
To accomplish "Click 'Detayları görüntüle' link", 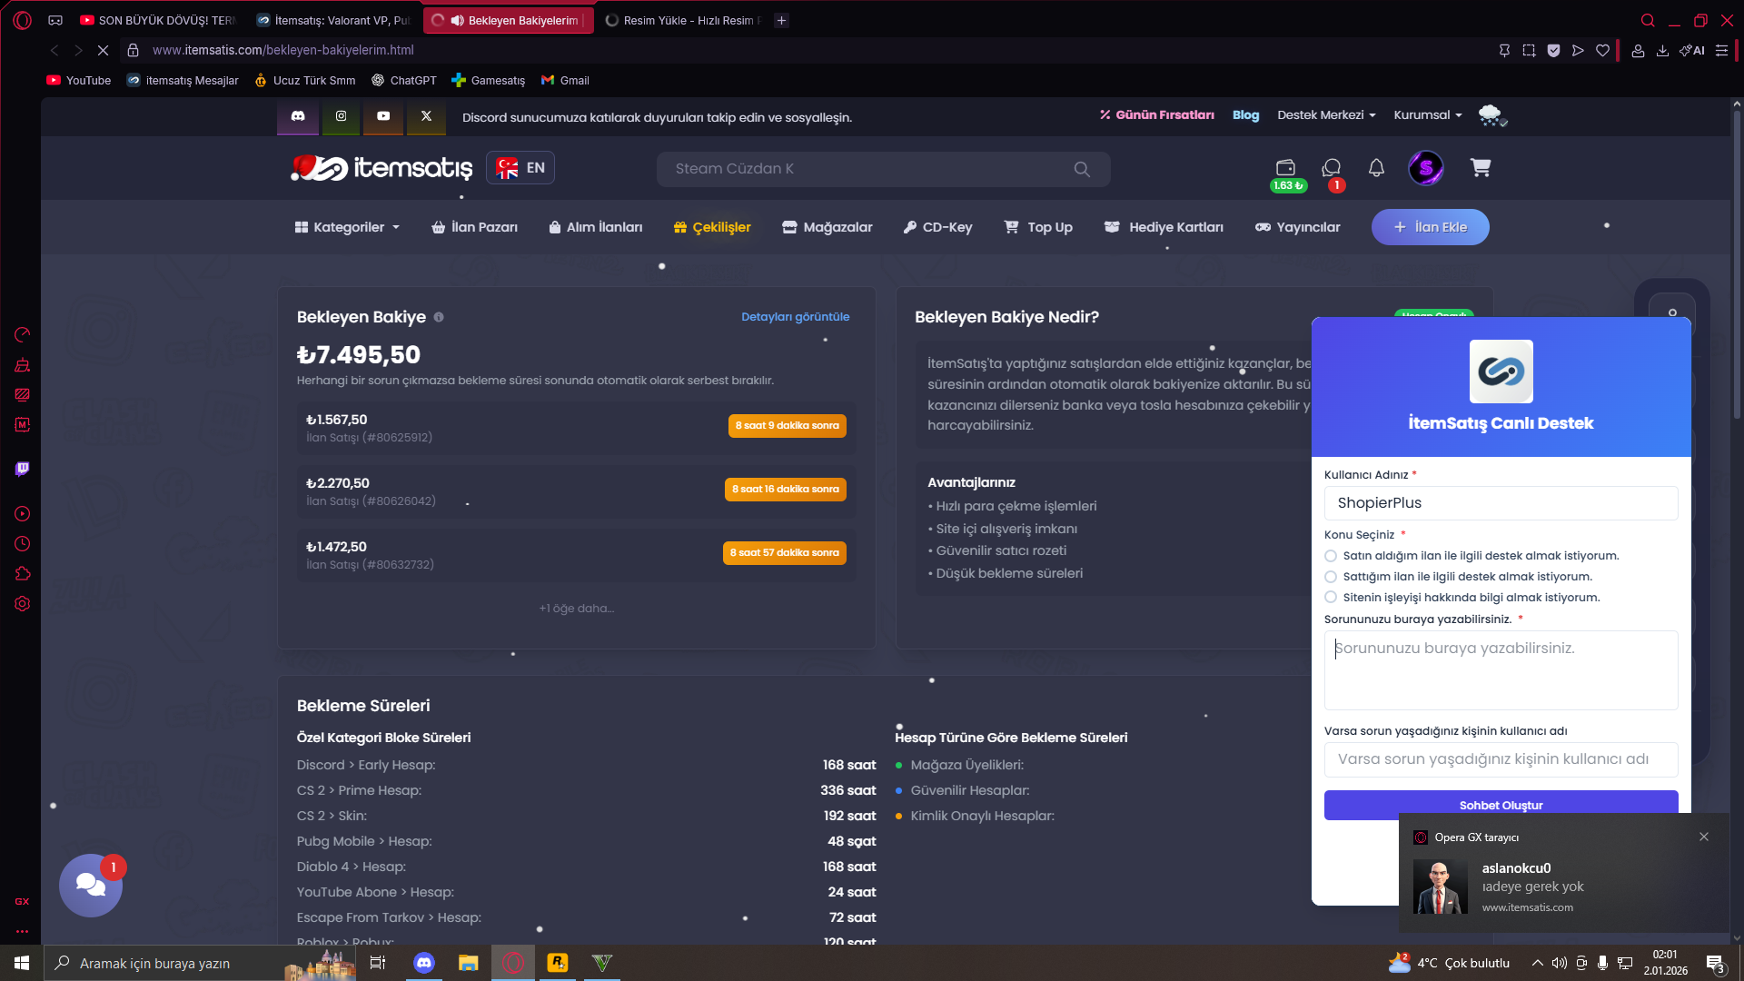I will pos(796,317).
